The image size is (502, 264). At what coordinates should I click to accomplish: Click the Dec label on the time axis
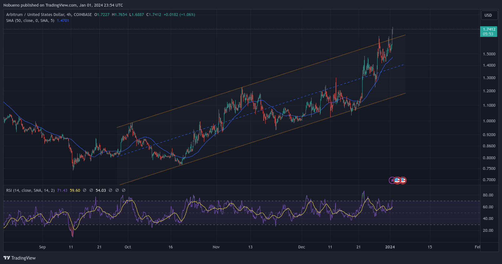[x=302, y=247]
